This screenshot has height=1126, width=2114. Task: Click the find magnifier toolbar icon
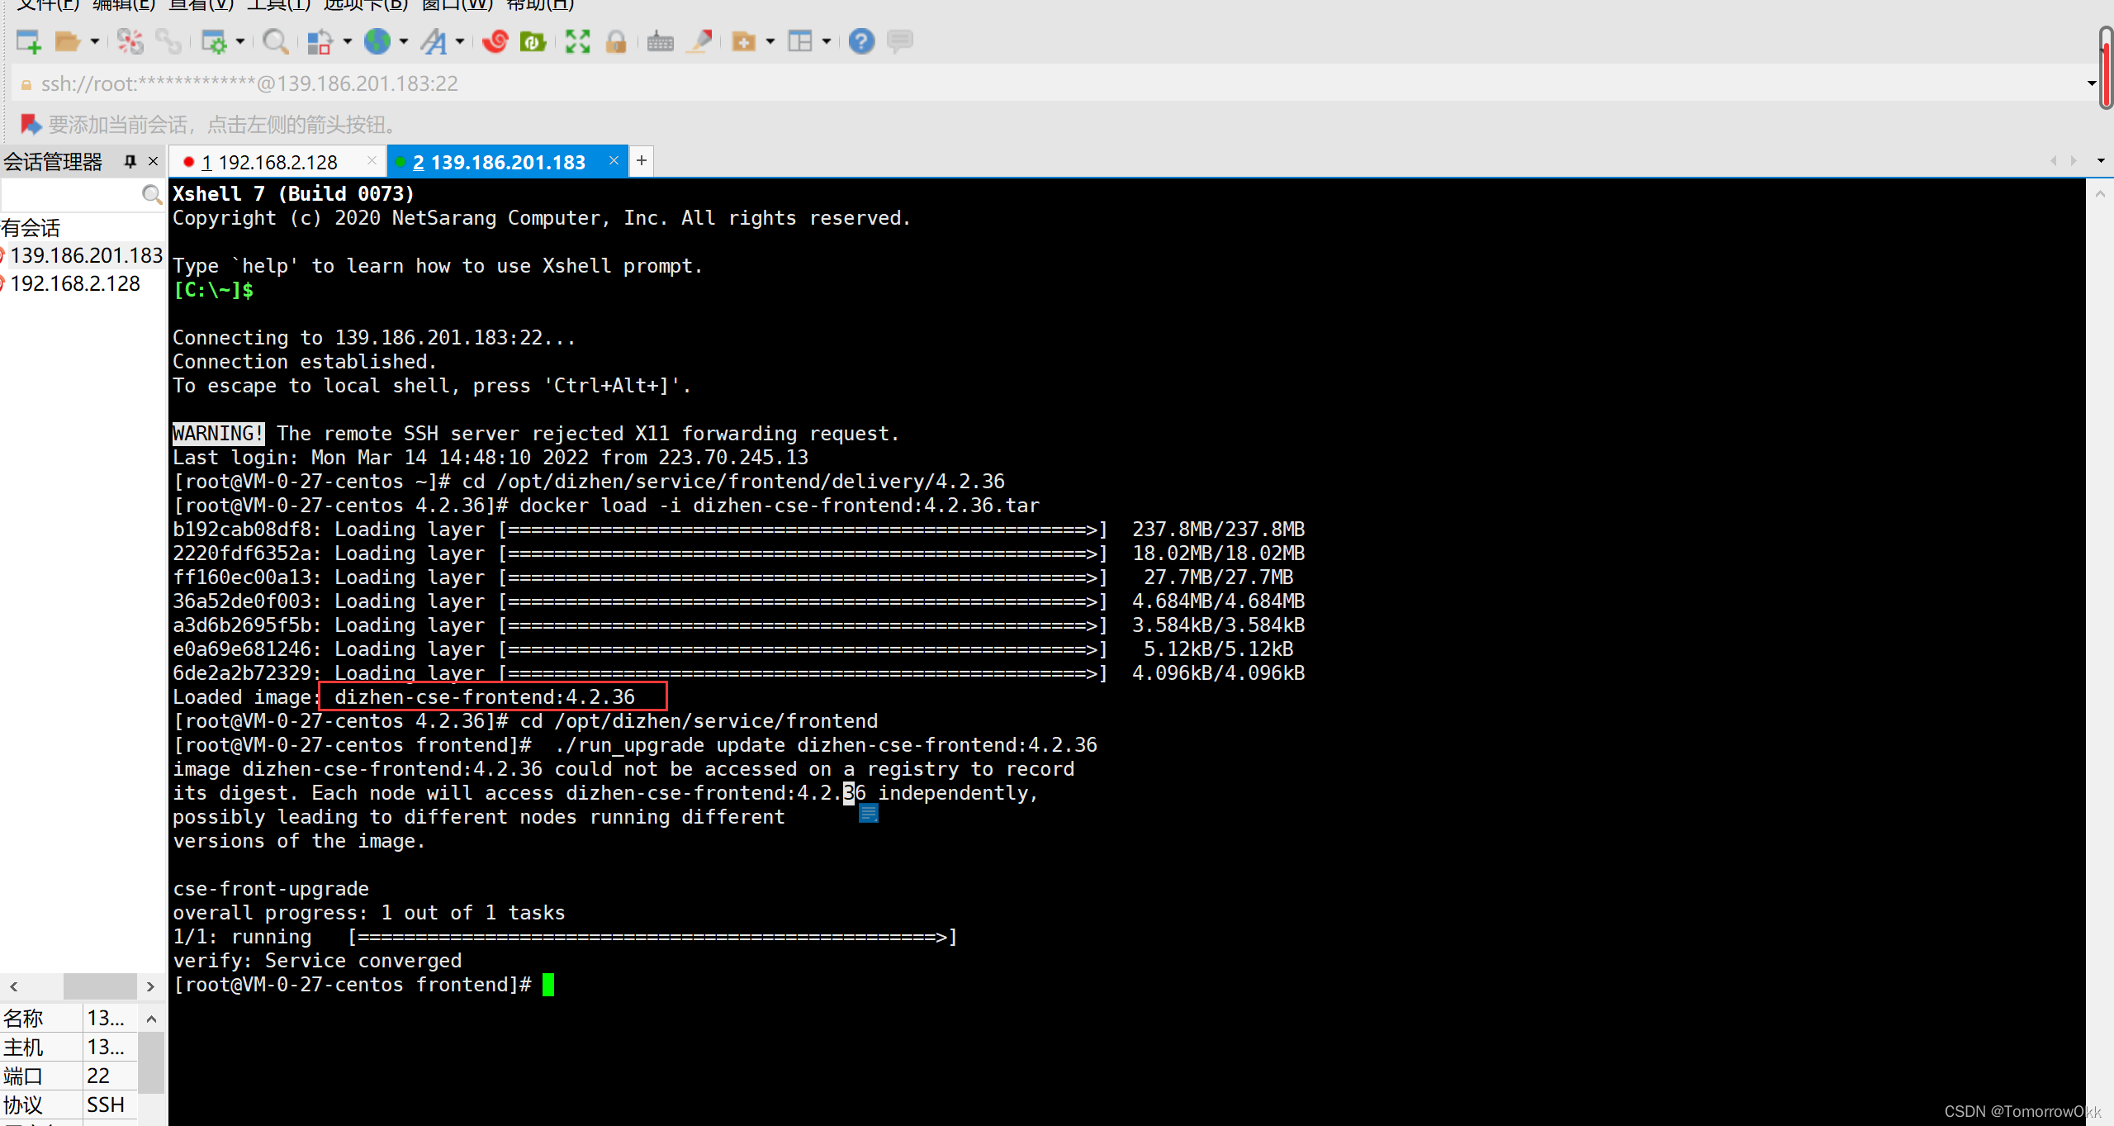pyautogui.click(x=274, y=41)
